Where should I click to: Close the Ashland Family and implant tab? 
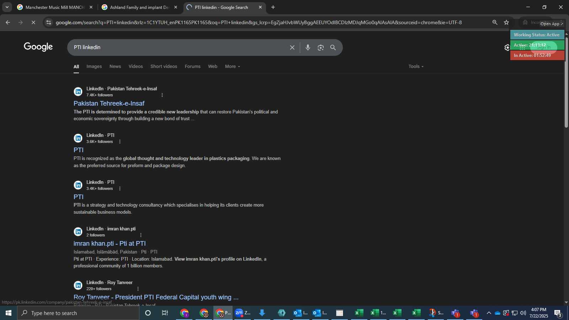[176, 7]
